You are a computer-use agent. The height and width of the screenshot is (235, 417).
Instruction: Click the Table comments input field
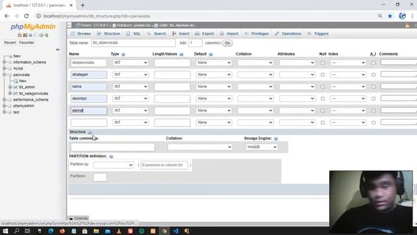(113, 147)
